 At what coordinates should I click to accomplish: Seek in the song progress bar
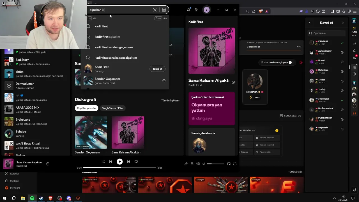click(x=119, y=167)
